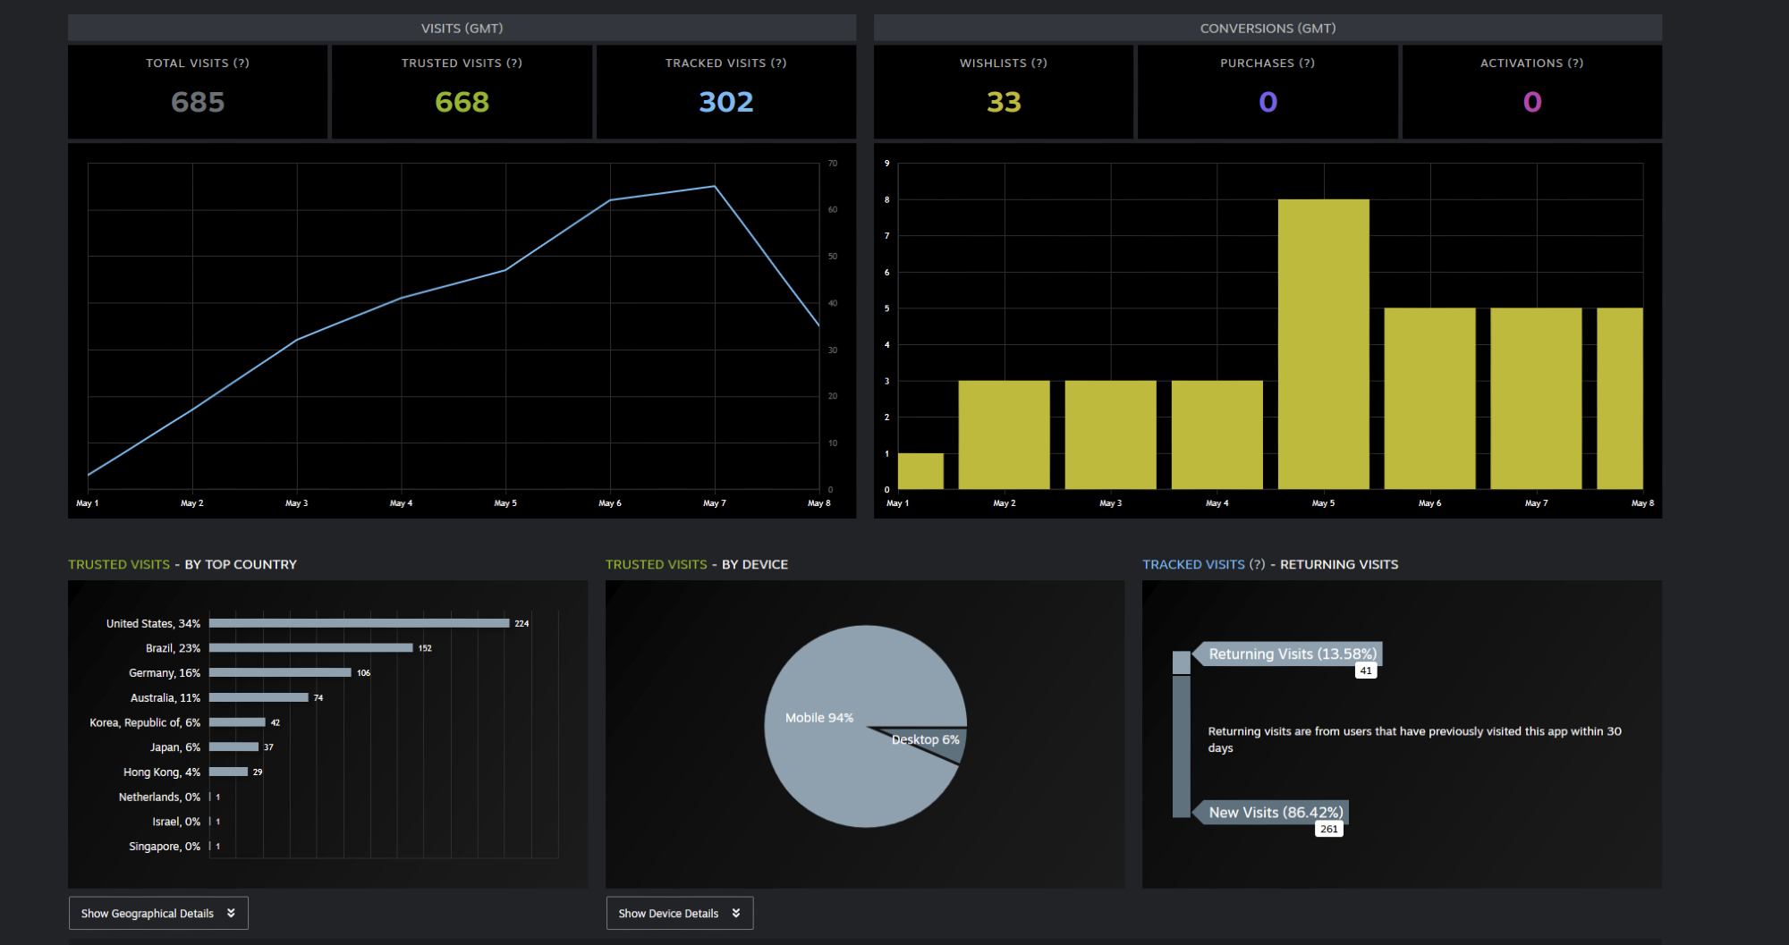Click the Wishlists 33 stat tile
Image resolution: width=1789 pixels, height=945 pixels.
[1004, 91]
